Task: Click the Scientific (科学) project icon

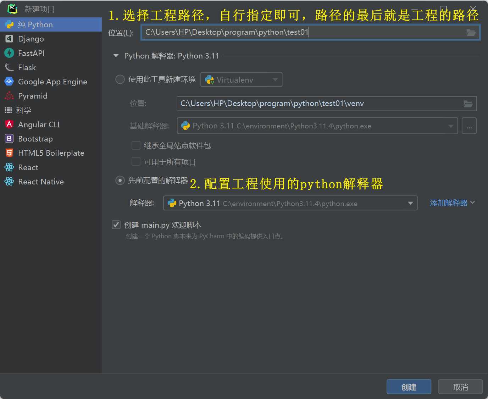Action: coord(8,110)
